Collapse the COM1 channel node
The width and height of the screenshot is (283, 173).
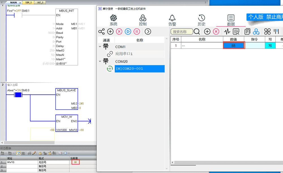[x=100, y=47]
